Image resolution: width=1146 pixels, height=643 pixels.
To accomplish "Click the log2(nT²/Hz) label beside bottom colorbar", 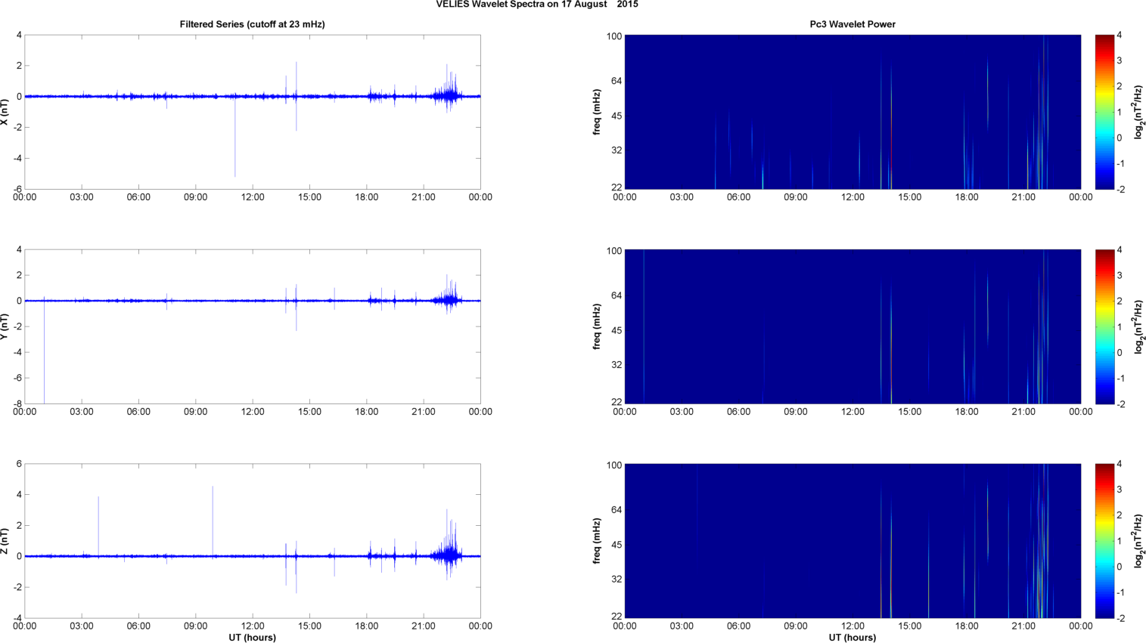I will pyautogui.click(x=1139, y=541).
